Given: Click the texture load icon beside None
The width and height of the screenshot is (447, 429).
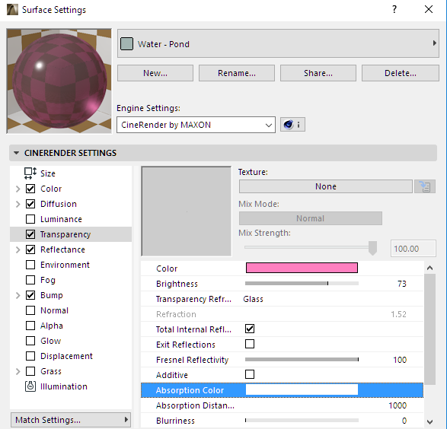Looking at the screenshot, I should point(425,186).
